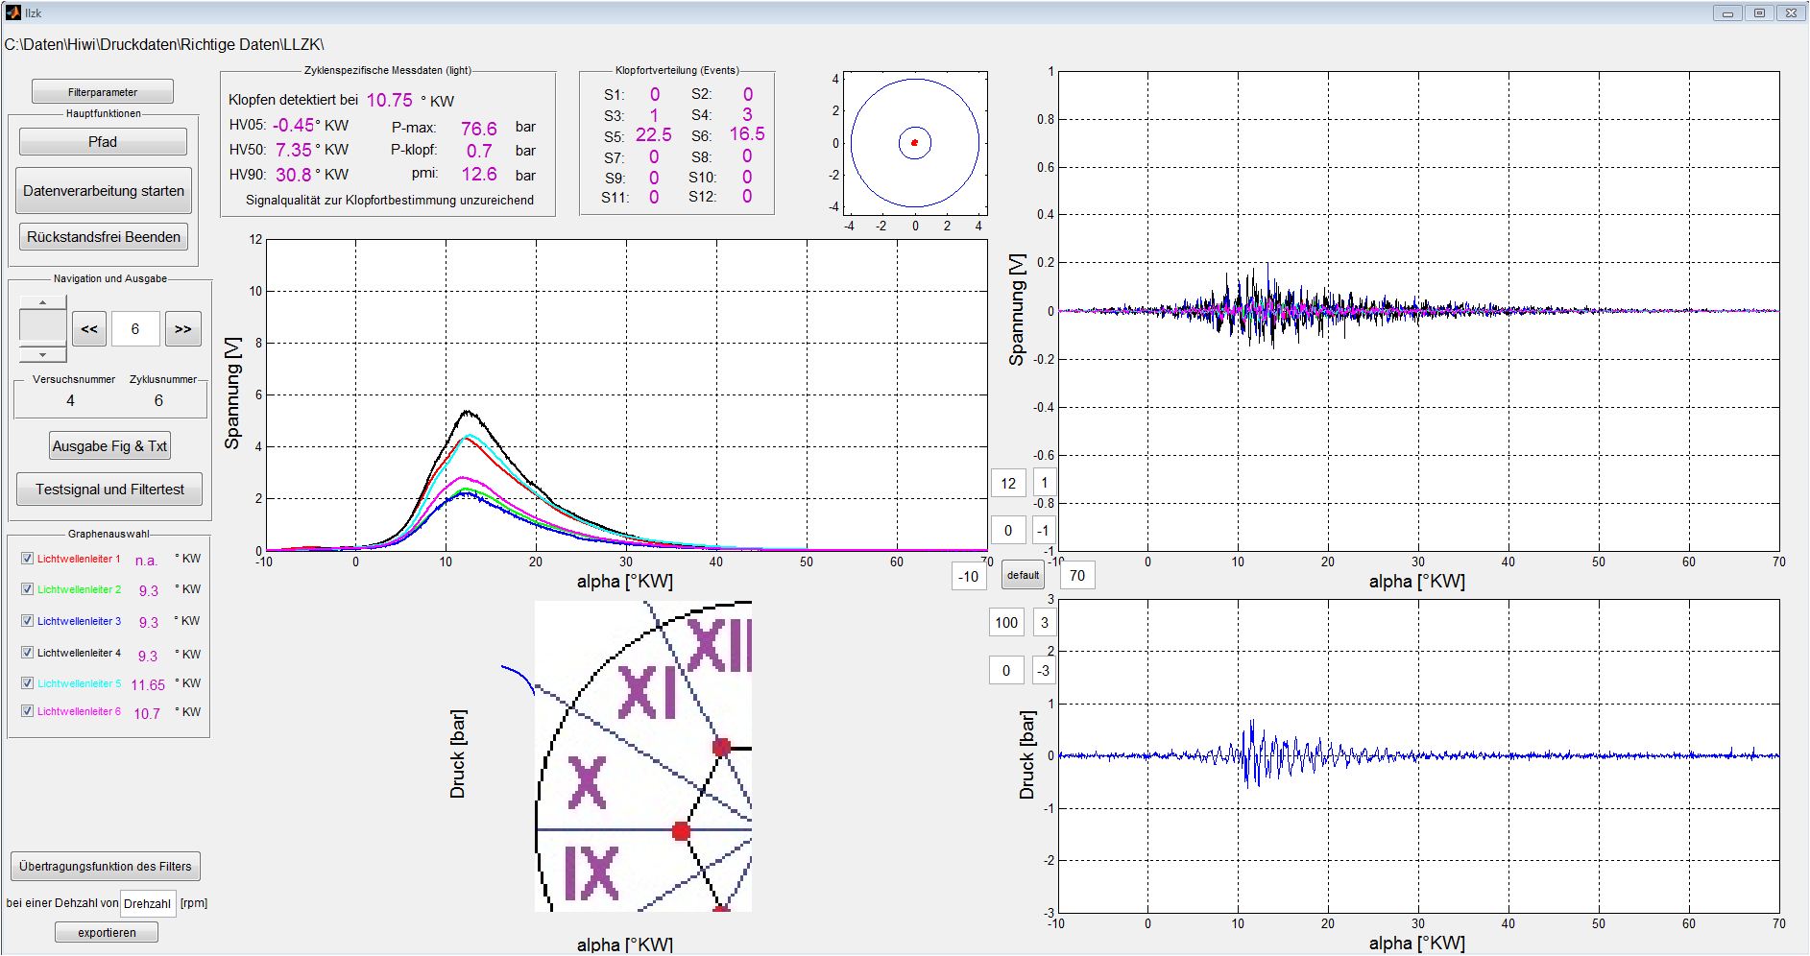Select the cycle number field showing 6
1810x956 pixels.
coord(135,328)
